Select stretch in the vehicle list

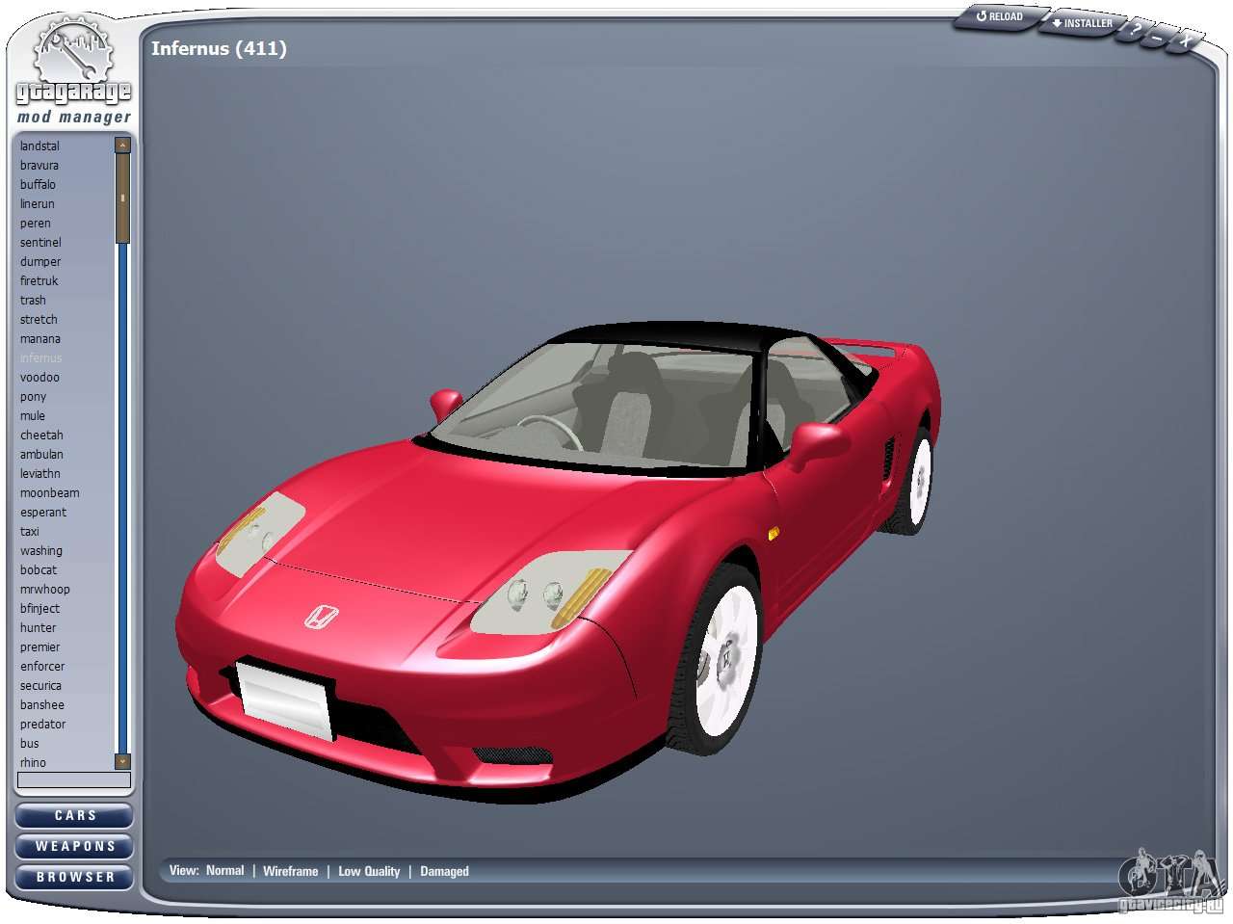tap(39, 320)
